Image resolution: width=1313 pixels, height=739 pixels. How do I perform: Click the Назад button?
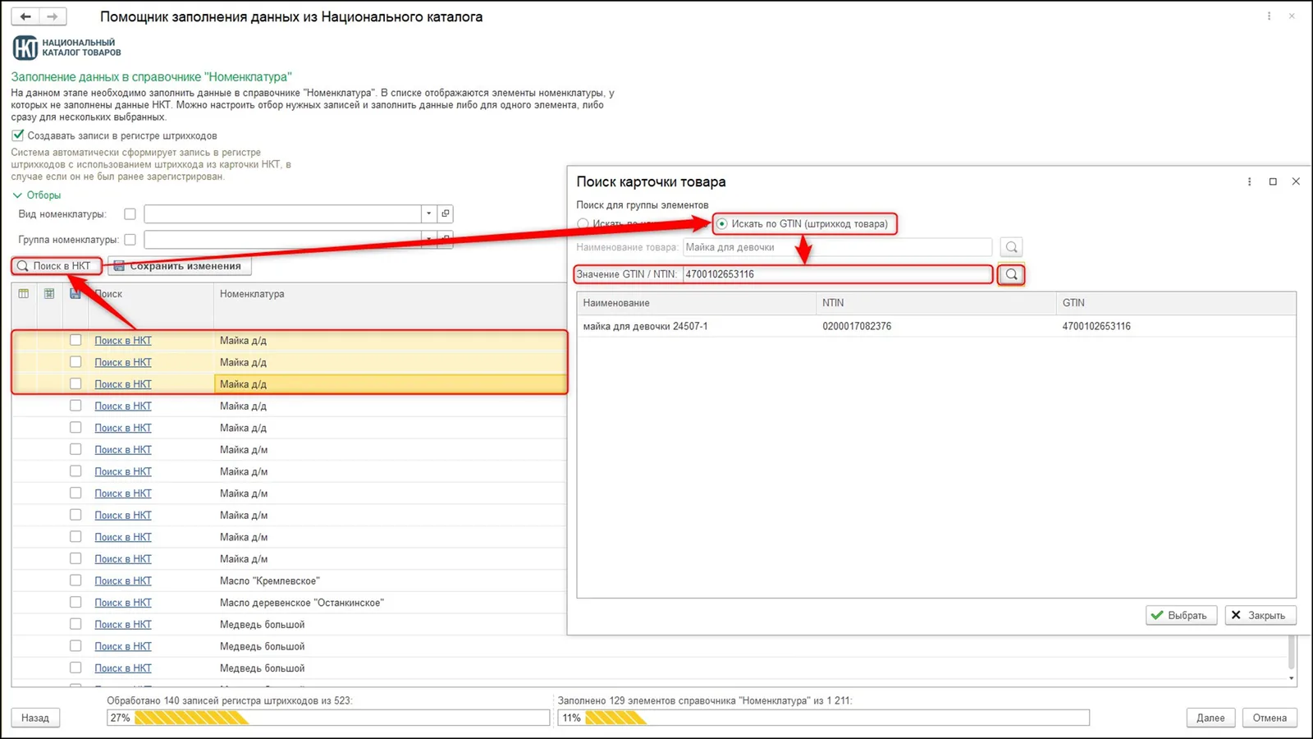point(35,718)
